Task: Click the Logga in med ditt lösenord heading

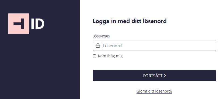Action: click(130, 21)
